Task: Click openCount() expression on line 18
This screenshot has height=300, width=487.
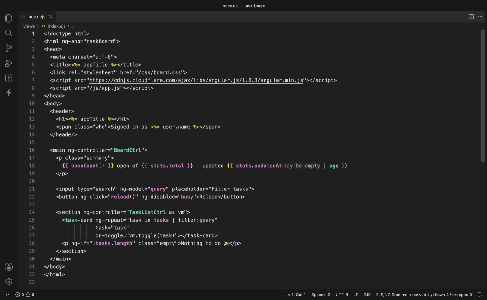Action: coord(88,166)
